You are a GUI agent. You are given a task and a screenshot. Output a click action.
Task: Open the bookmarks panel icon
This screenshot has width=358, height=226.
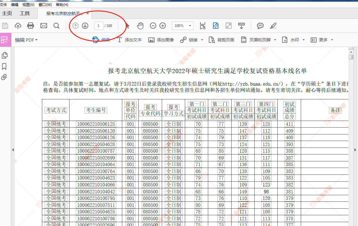[4, 66]
